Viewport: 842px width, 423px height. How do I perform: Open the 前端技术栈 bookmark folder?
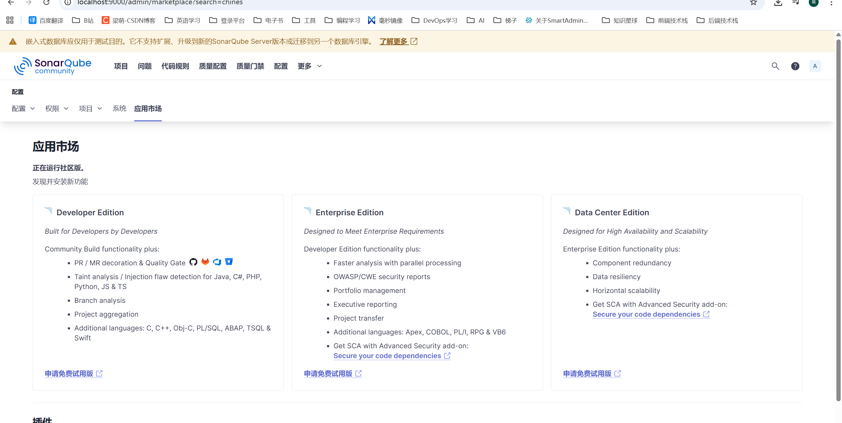click(667, 20)
